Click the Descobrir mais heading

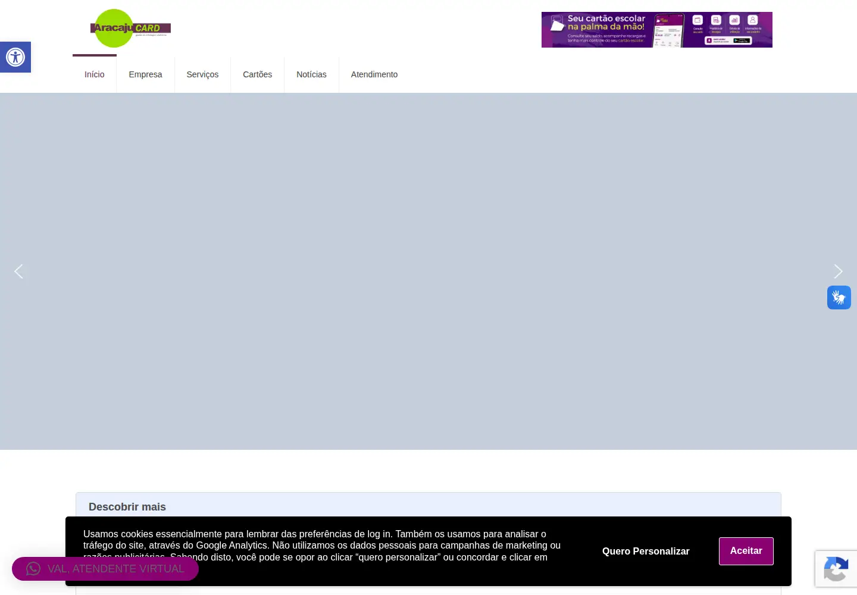point(127,507)
